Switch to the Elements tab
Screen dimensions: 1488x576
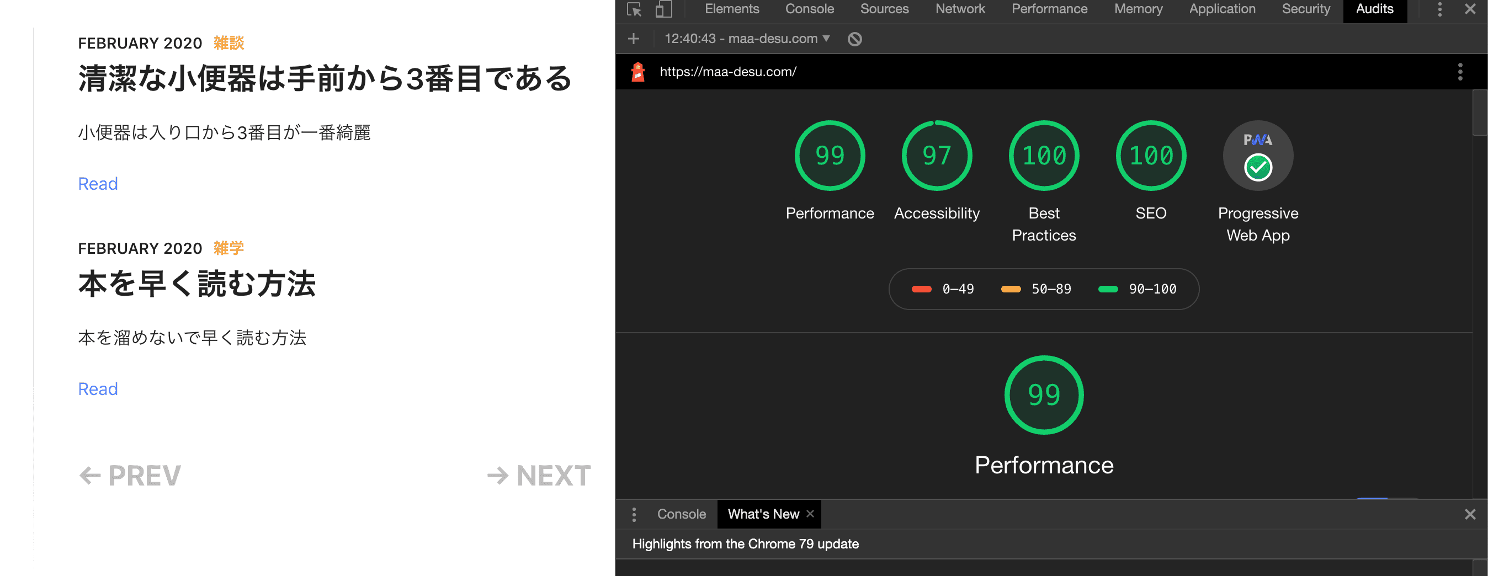coord(731,9)
